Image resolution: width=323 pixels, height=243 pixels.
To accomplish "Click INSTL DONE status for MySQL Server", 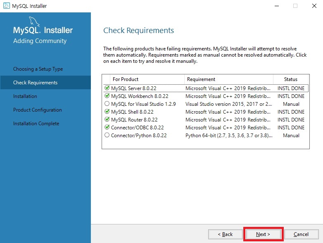I will point(291,88).
